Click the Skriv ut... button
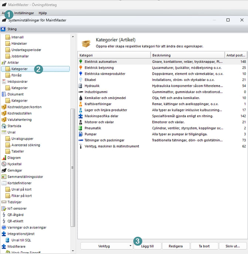The image size is (248, 254). tap(232, 246)
